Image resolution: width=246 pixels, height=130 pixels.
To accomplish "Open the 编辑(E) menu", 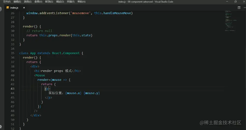I will (17, 2).
